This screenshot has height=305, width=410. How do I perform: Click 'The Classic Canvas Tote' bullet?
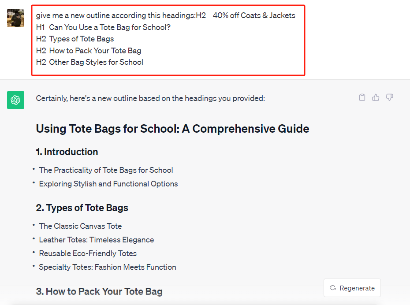(x=80, y=226)
